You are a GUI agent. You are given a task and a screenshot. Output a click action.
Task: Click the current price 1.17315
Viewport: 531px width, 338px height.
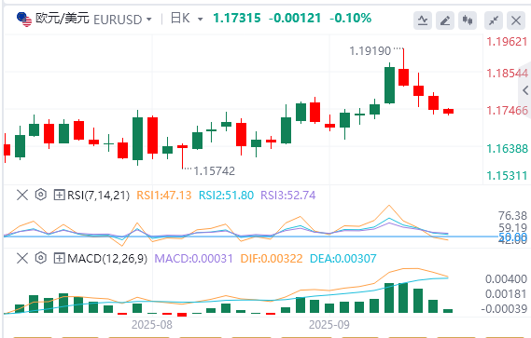click(237, 18)
